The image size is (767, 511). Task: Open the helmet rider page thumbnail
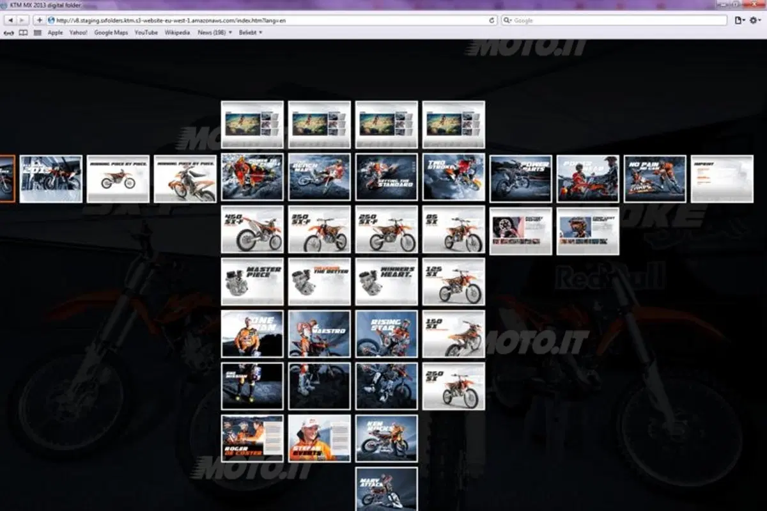click(588, 231)
